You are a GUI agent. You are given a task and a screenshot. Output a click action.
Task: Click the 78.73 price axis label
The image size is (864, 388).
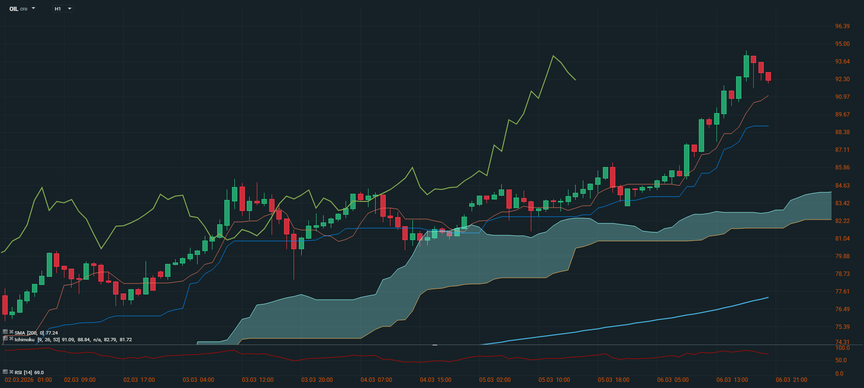pos(843,274)
